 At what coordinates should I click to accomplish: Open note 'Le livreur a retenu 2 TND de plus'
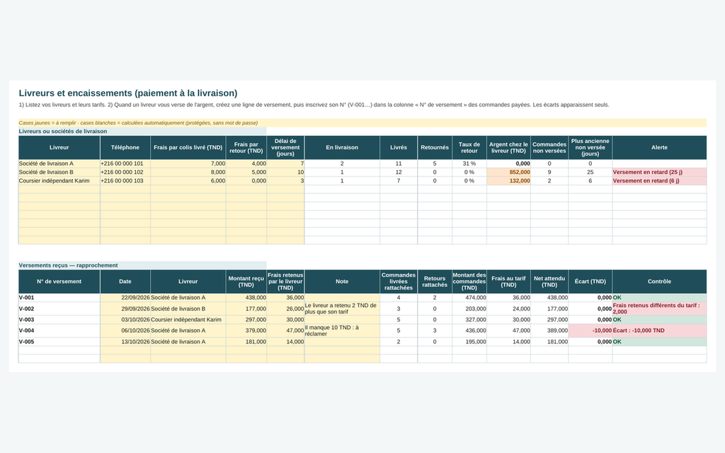tap(342, 309)
